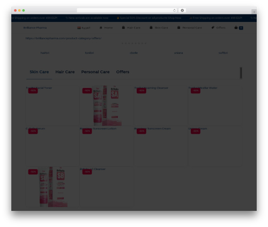Open the Cleanser product title in the bottom row
Image resolution: width=268 pixels, height=227 pixels.
click(x=93, y=169)
